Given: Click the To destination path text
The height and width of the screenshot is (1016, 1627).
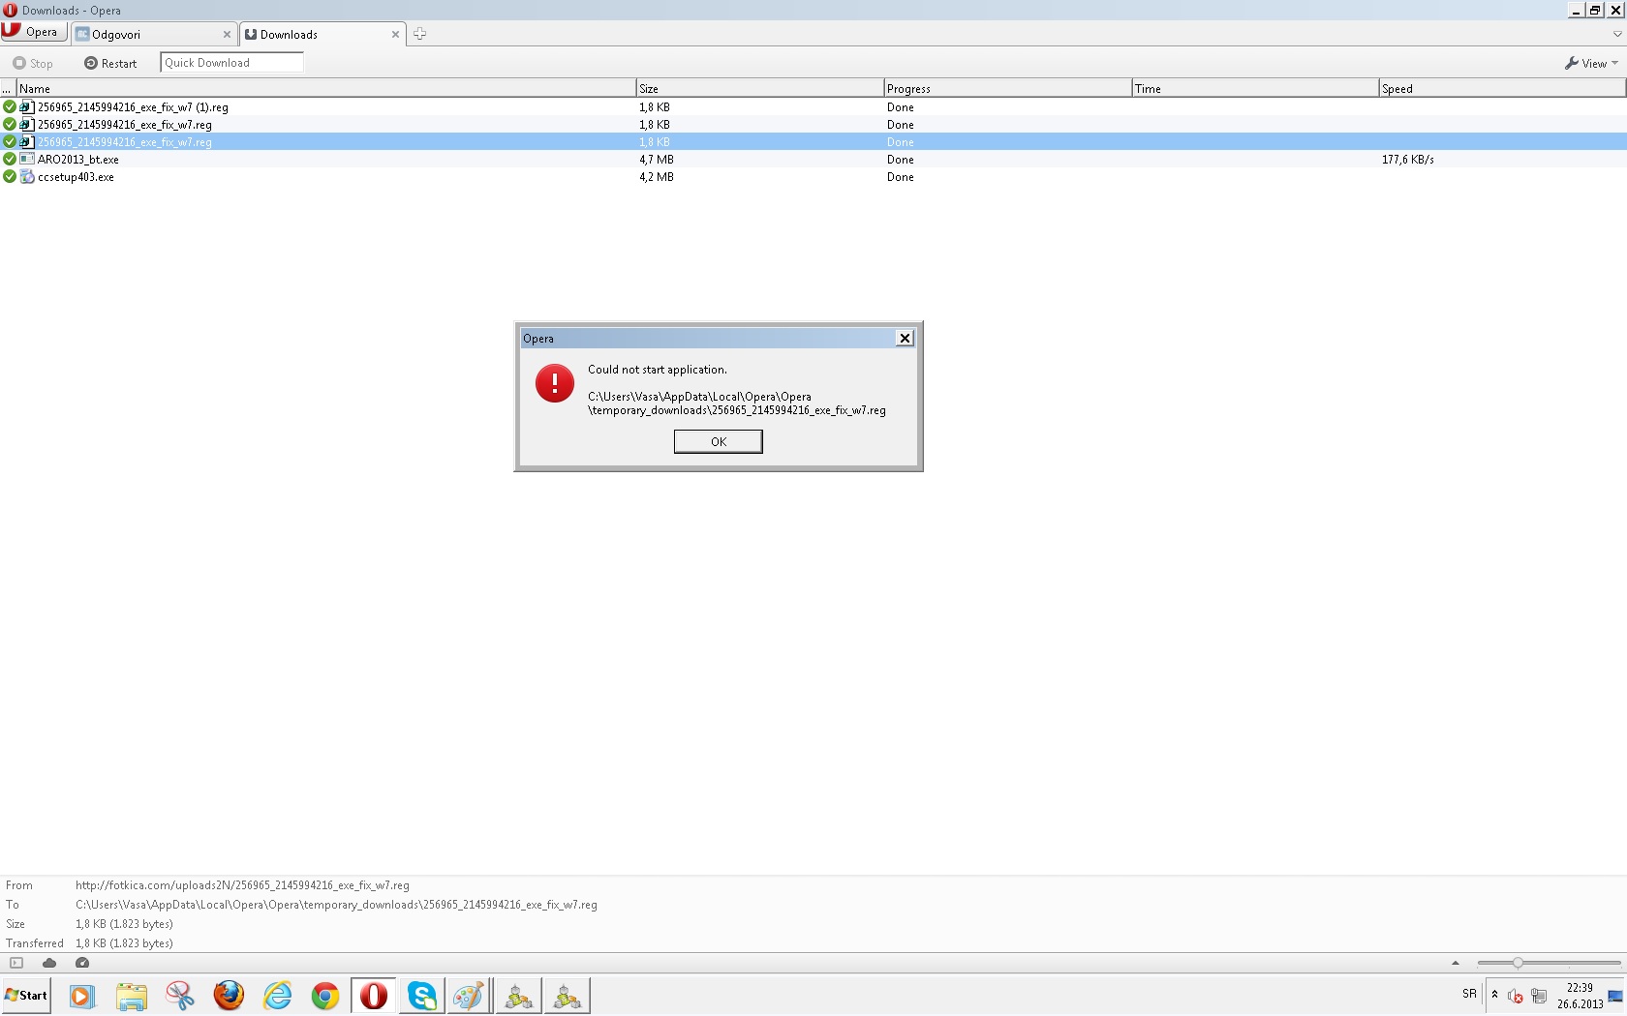Looking at the screenshot, I should (336, 905).
